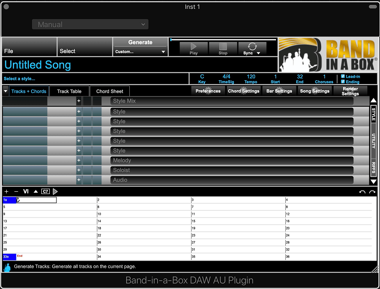Image resolution: width=380 pixels, height=289 pixels.
Task: Open Song Settings
Action: tap(315, 91)
